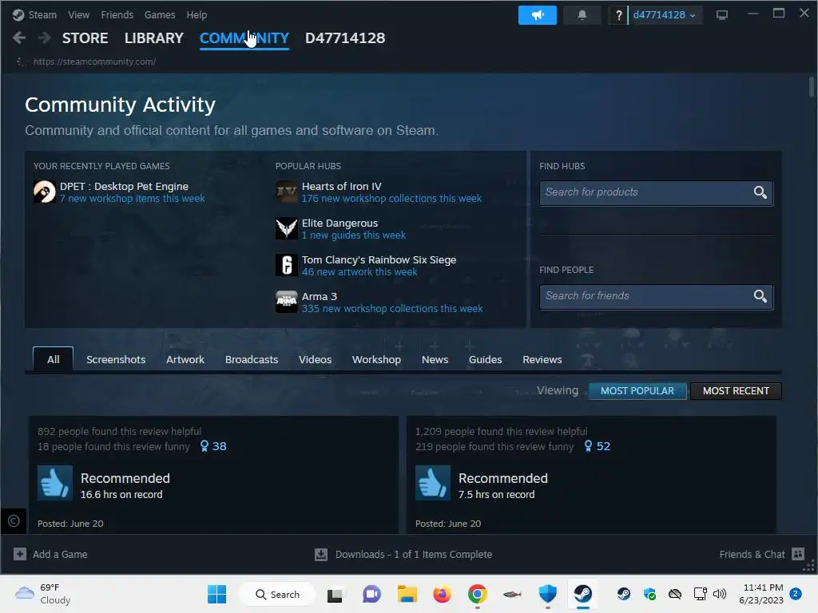Select the Videos tab
Viewport: 818px width, 613px height.
click(x=315, y=360)
